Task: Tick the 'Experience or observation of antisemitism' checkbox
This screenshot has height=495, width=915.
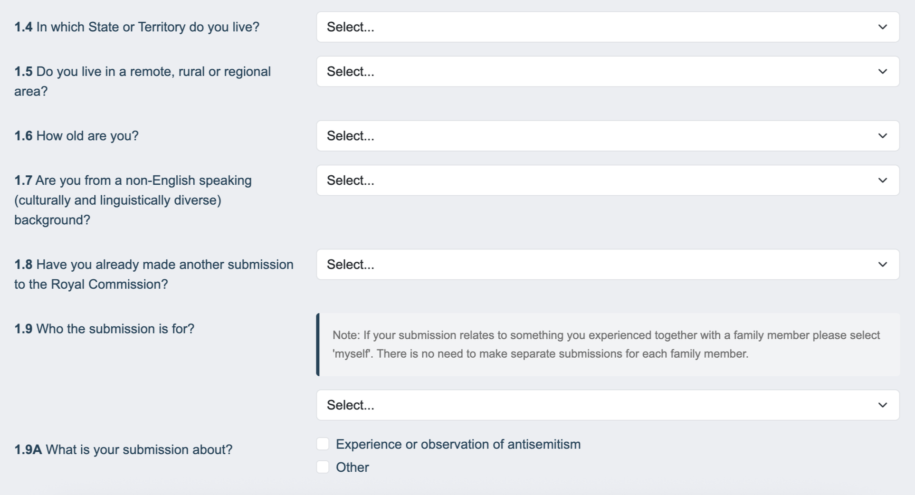Action: point(323,444)
